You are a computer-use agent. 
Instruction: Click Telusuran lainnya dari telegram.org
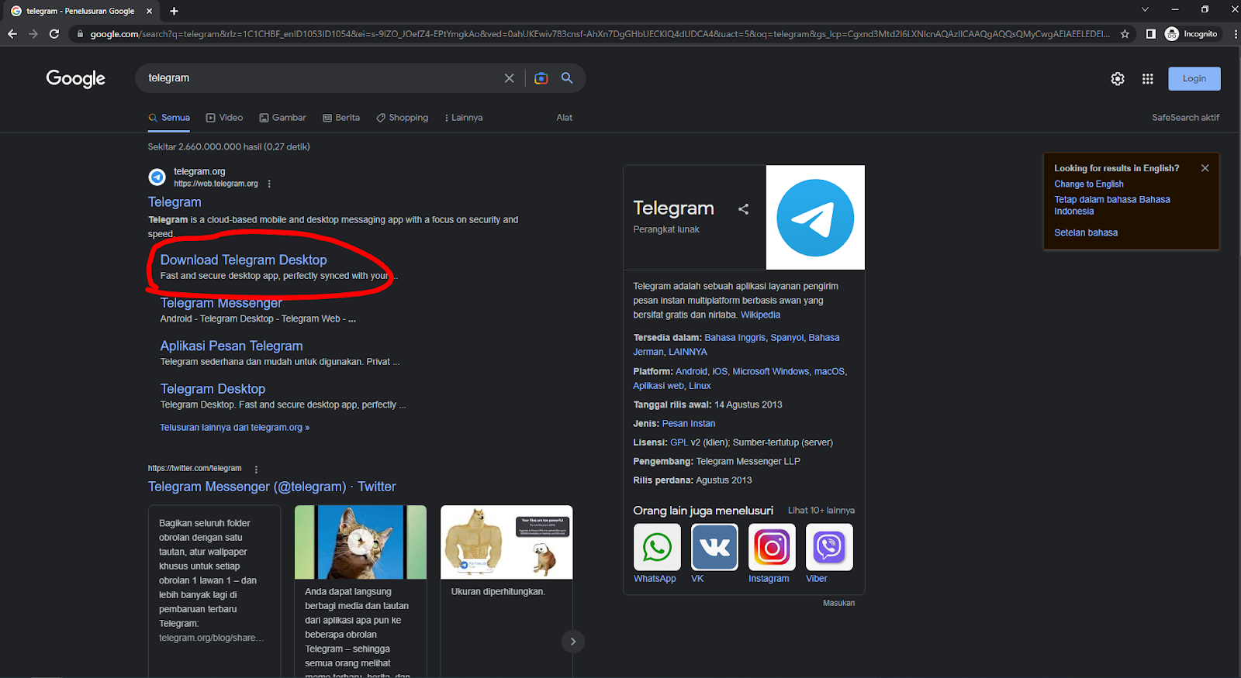point(234,428)
